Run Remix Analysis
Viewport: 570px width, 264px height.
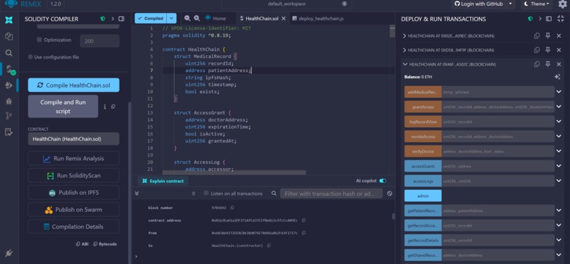(x=74, y=159)
